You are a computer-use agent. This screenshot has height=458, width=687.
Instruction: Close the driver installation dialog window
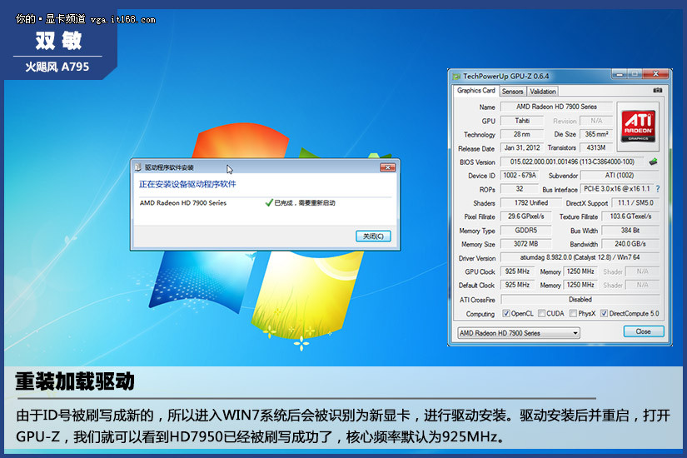pyautogui.click(x=387, y=167)
